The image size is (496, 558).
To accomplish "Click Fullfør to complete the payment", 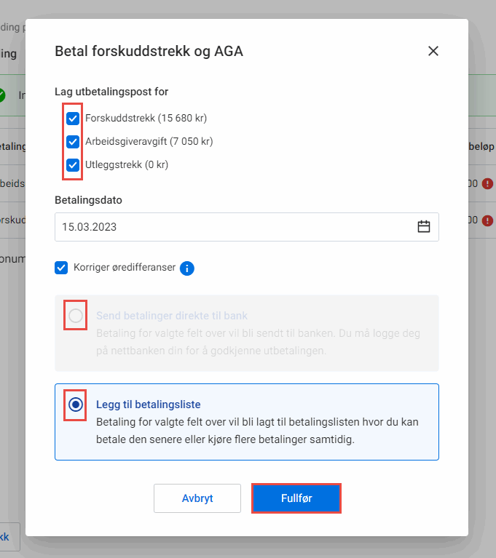I will 296,498.
